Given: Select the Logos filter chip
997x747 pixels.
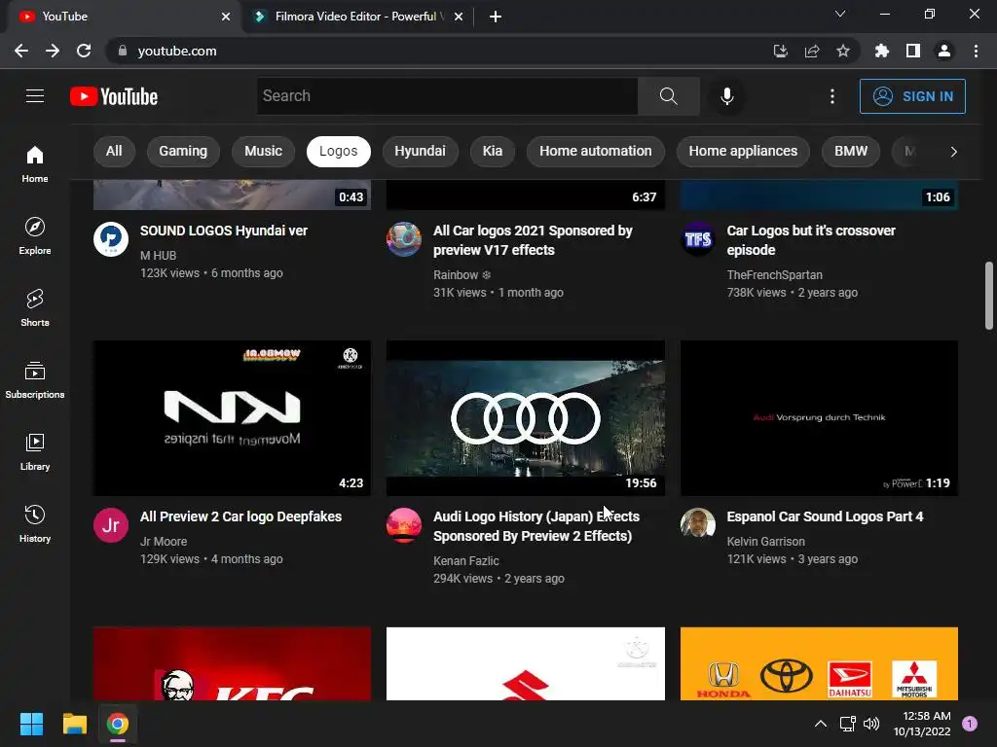Looking at the screenshot, I should [338, 151].
